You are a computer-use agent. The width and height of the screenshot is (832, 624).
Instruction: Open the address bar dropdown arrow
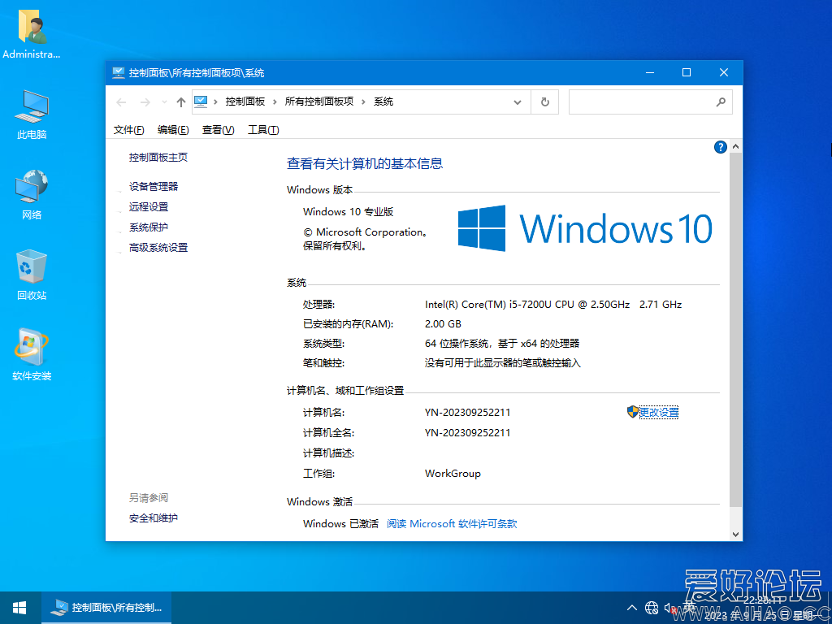[518, 102]
